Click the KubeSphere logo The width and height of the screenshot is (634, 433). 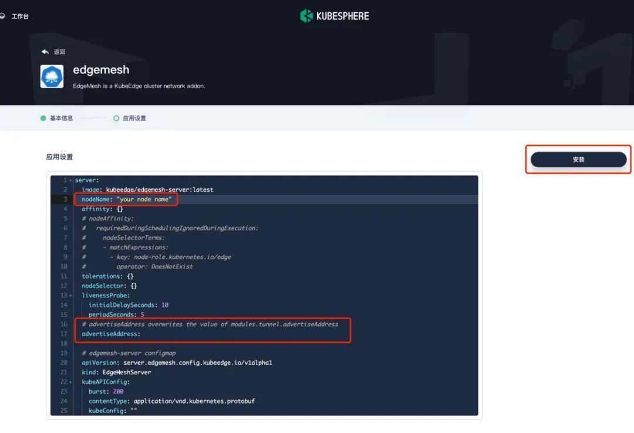(x=335, y=16)
